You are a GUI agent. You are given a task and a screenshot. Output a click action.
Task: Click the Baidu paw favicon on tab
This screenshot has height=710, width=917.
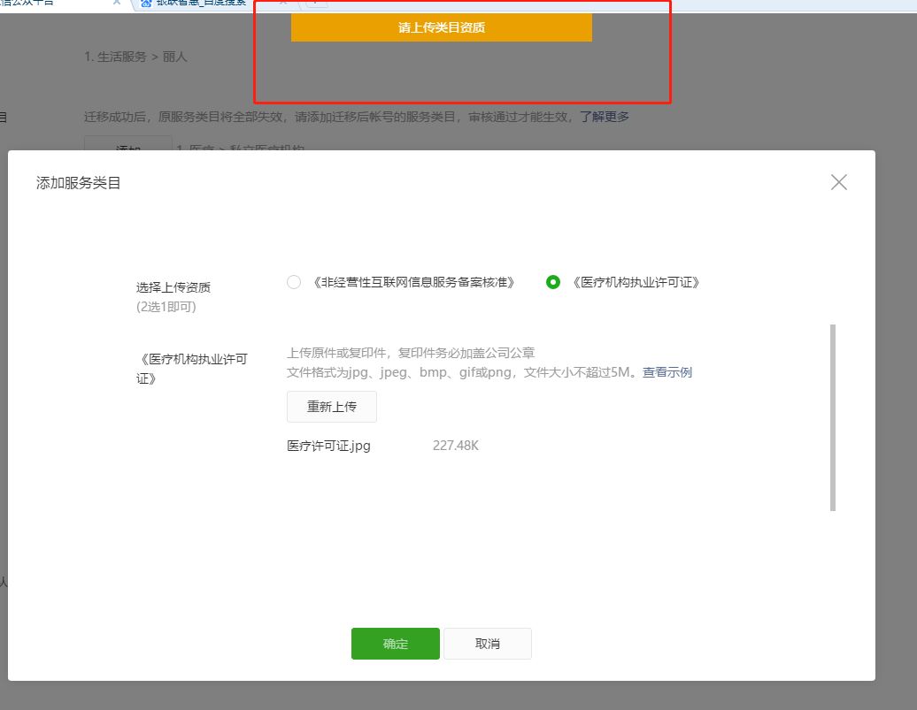tap(146, 3)
